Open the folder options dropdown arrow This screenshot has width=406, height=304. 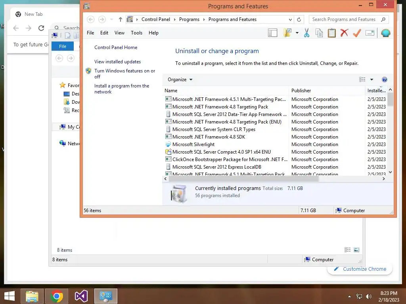pos(297,33)
